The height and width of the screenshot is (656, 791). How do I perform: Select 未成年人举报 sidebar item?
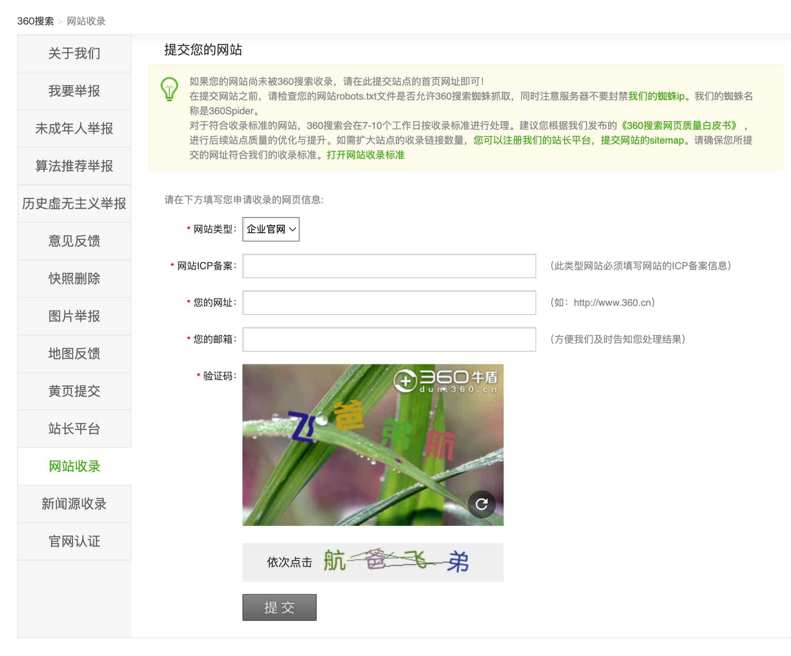[74, 129]
